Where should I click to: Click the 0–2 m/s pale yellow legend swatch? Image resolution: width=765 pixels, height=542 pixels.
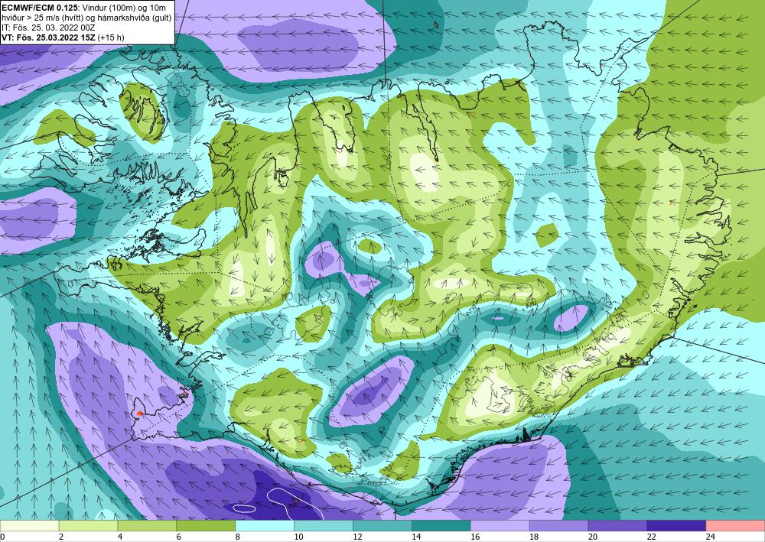pyautogui.click(x=30, y=526)
